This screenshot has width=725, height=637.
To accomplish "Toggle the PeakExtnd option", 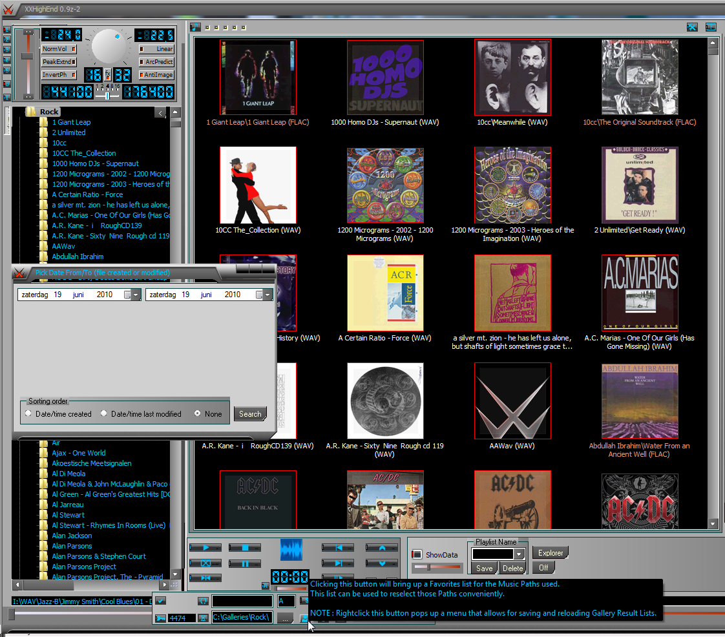I will click(x=59, y=62).
